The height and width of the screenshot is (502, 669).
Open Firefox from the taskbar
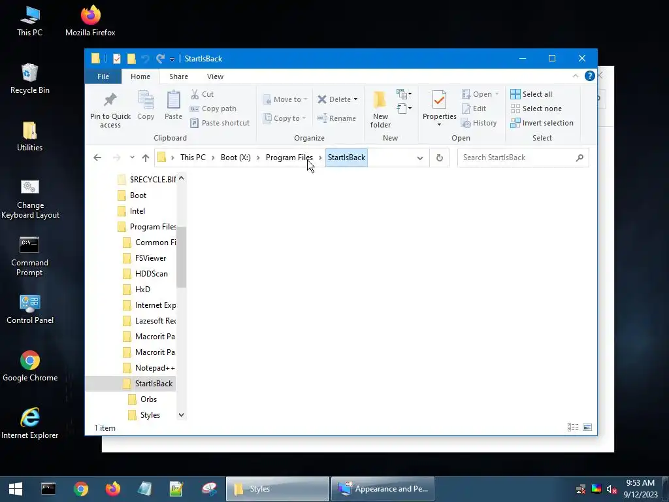[x=112, y=489]
